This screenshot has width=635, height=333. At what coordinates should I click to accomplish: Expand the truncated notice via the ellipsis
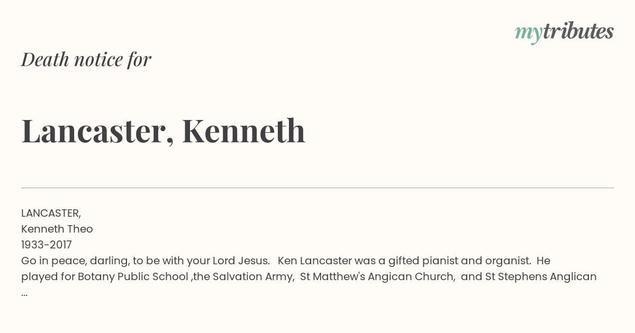[24, 294]
